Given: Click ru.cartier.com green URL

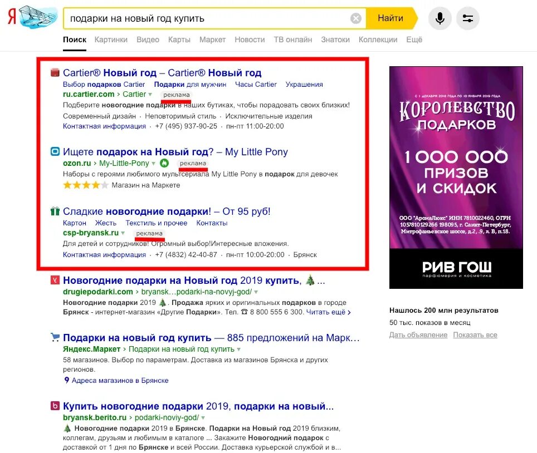Looking at the screenshot, I should point(89,94).
